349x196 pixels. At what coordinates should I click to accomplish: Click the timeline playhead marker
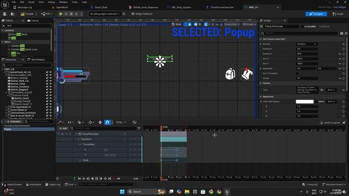coord(161,127)
